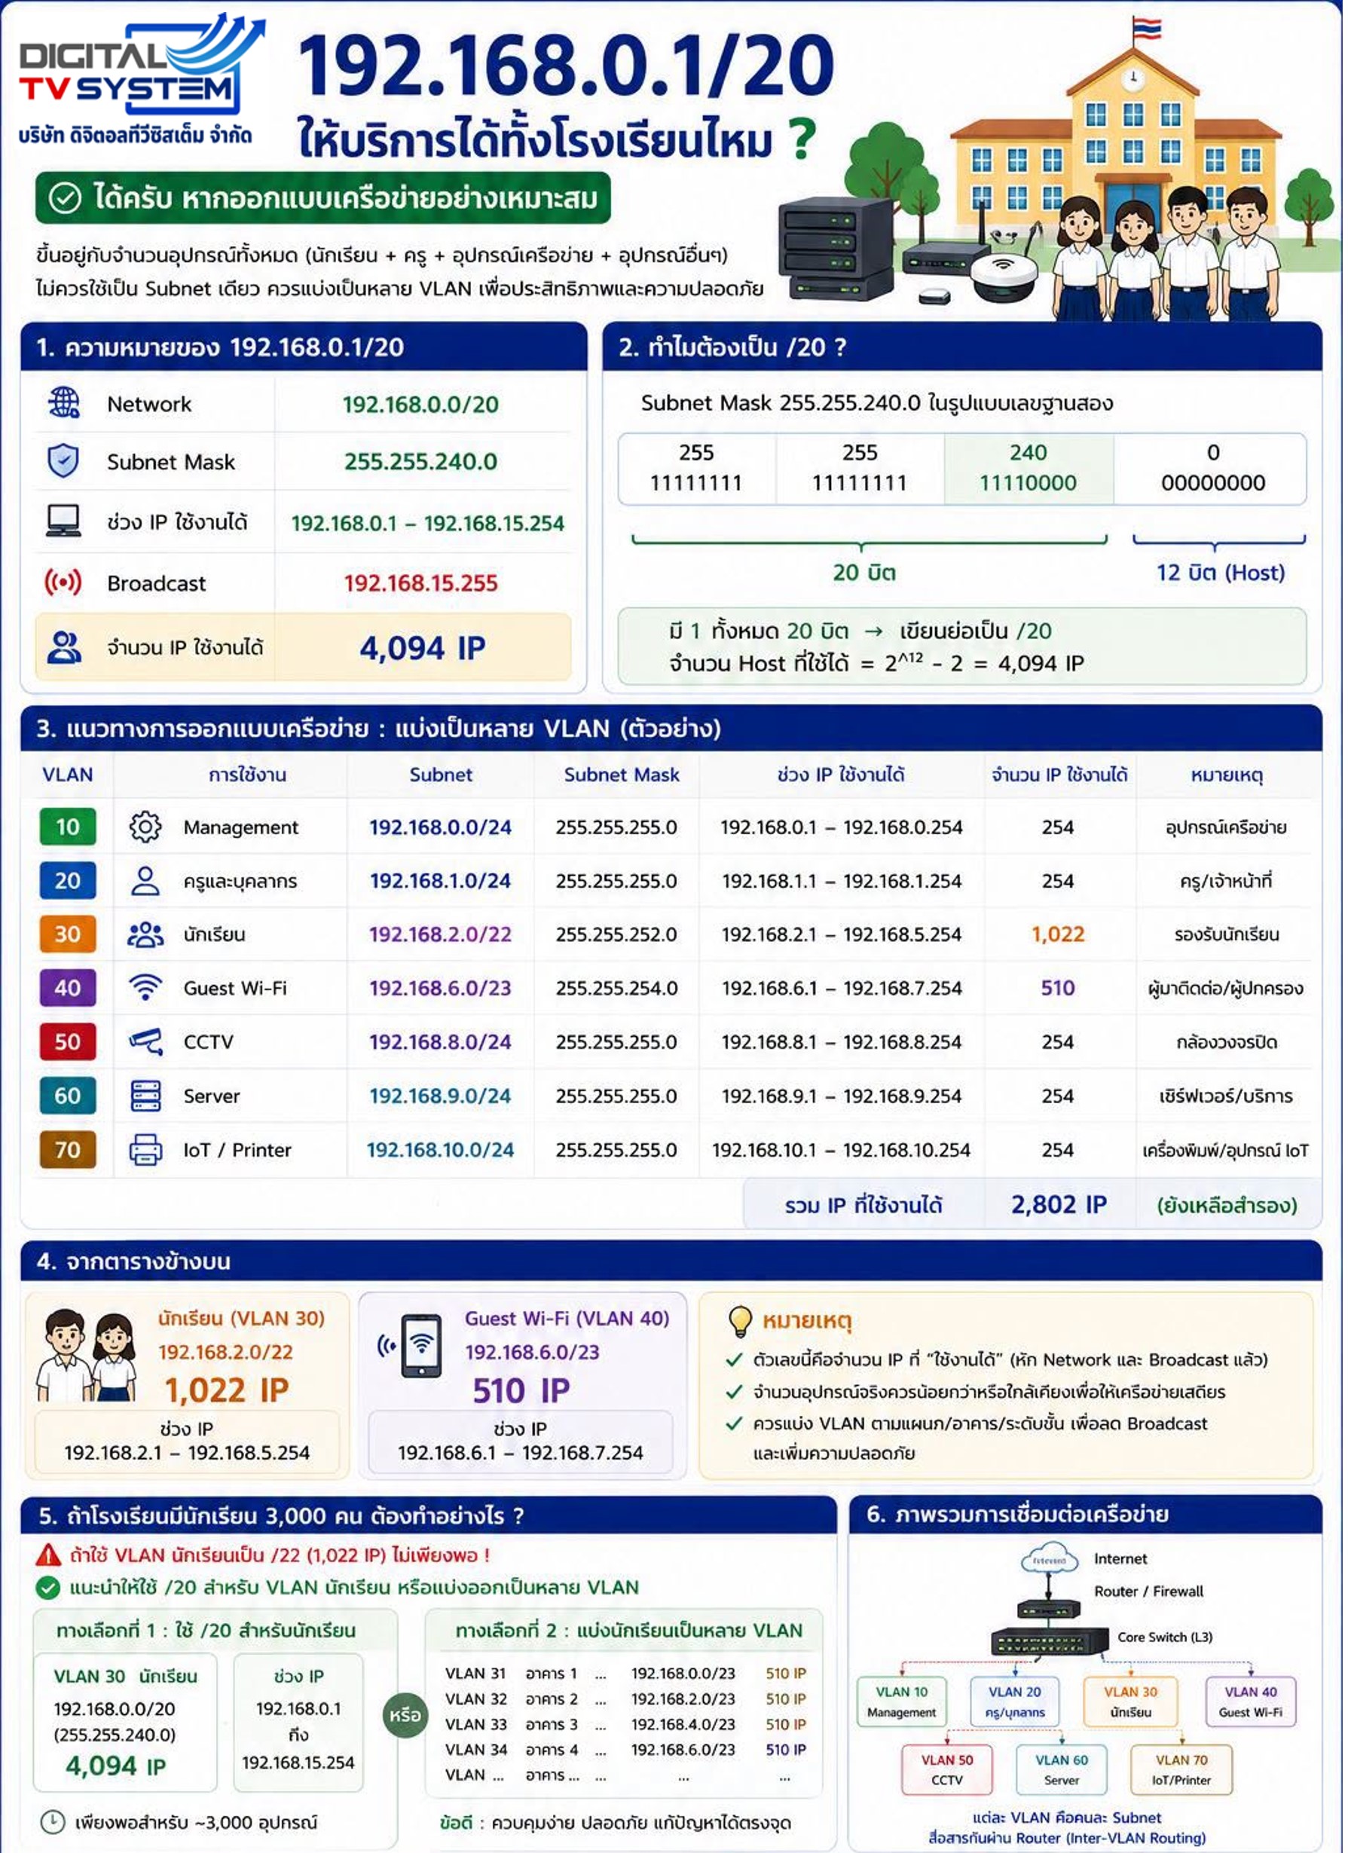The width and height of the screenshot is (1348, 1853).
Task: Click the total 2,802 IP value
Action: point(1059,1204)
